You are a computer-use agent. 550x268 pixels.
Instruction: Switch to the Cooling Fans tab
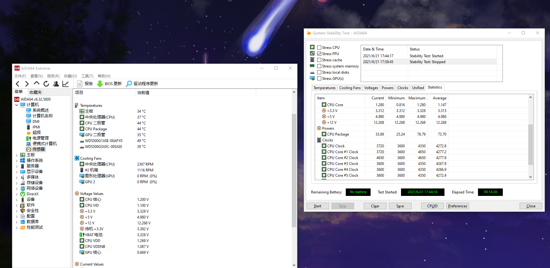[x=350, y=88]
